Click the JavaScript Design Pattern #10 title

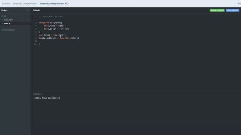[x=54, y=3]
